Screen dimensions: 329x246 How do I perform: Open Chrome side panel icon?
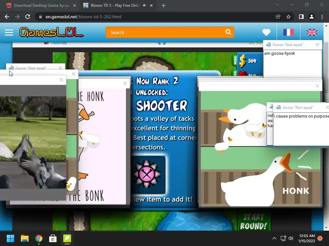pos(301,17)
